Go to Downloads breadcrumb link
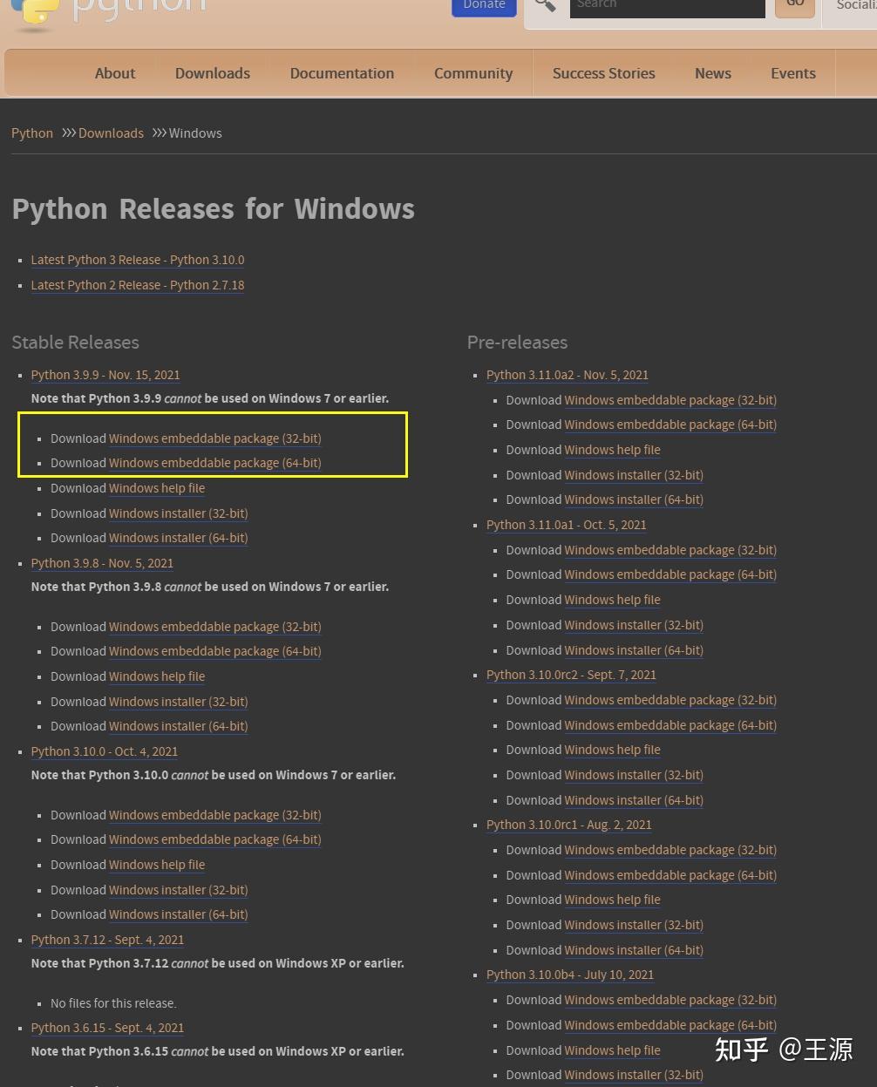Image resolution: width=877 pixels, height=1087 pixels. point(111,133)
